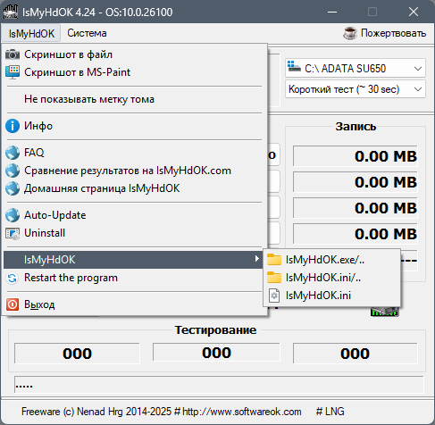
Task: Click the red power icon for Выход
Action: [x=13, y=304]
